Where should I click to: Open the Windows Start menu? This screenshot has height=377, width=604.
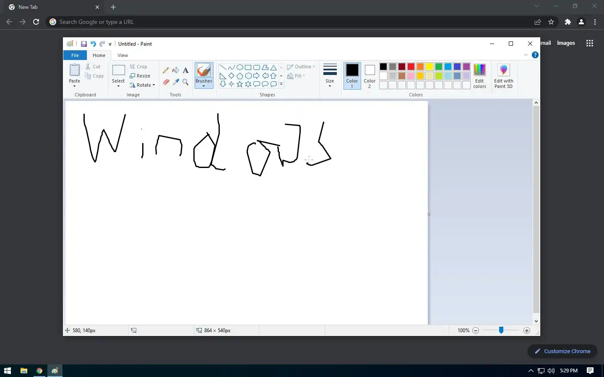(7, 371)
